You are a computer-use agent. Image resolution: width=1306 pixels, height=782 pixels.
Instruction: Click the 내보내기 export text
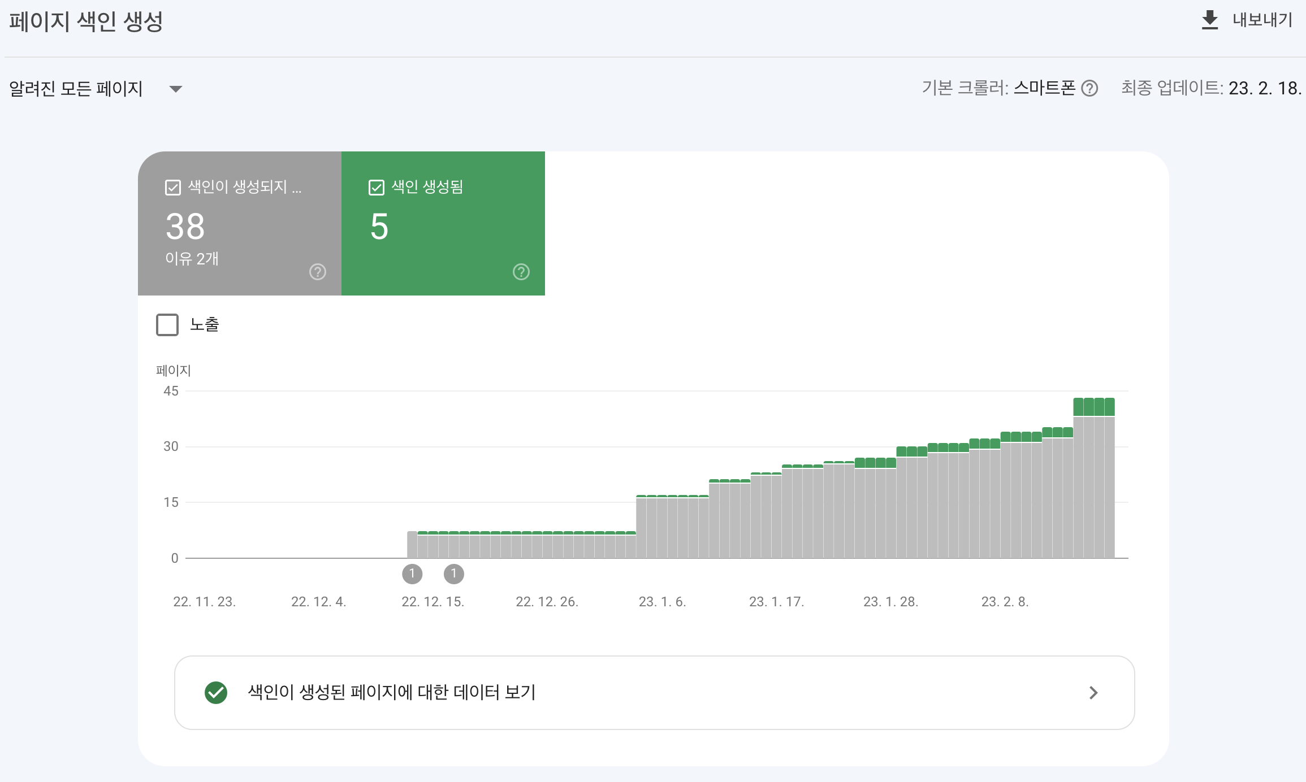pos(1262,20)
